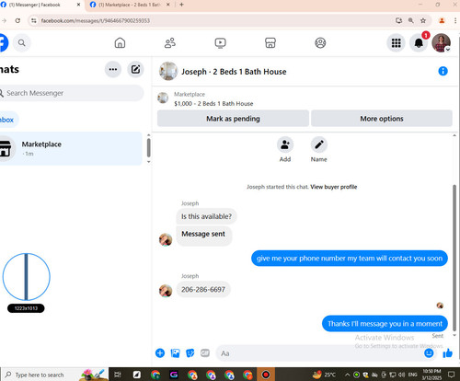Open the account profile picture menu

tap(441, 43)
